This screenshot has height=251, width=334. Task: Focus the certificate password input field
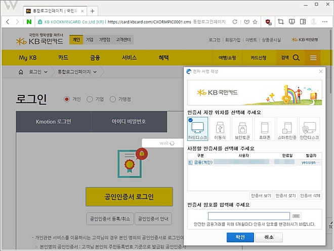(249, 216)
